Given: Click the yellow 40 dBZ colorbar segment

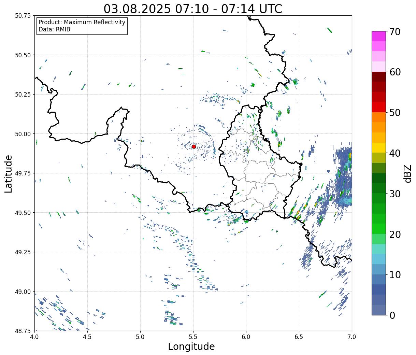Looking at the screenshot, I should tap(379, 147).
